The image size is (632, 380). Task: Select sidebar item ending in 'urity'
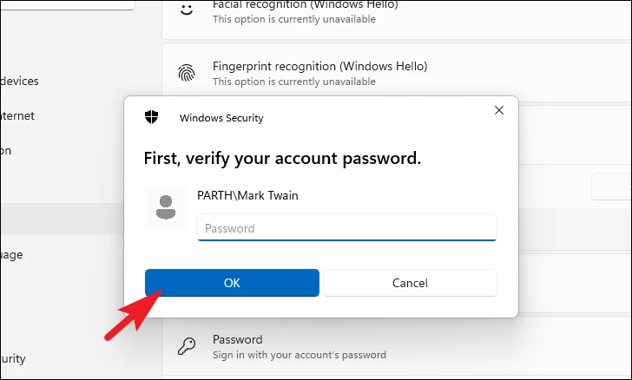pos(13,358)
